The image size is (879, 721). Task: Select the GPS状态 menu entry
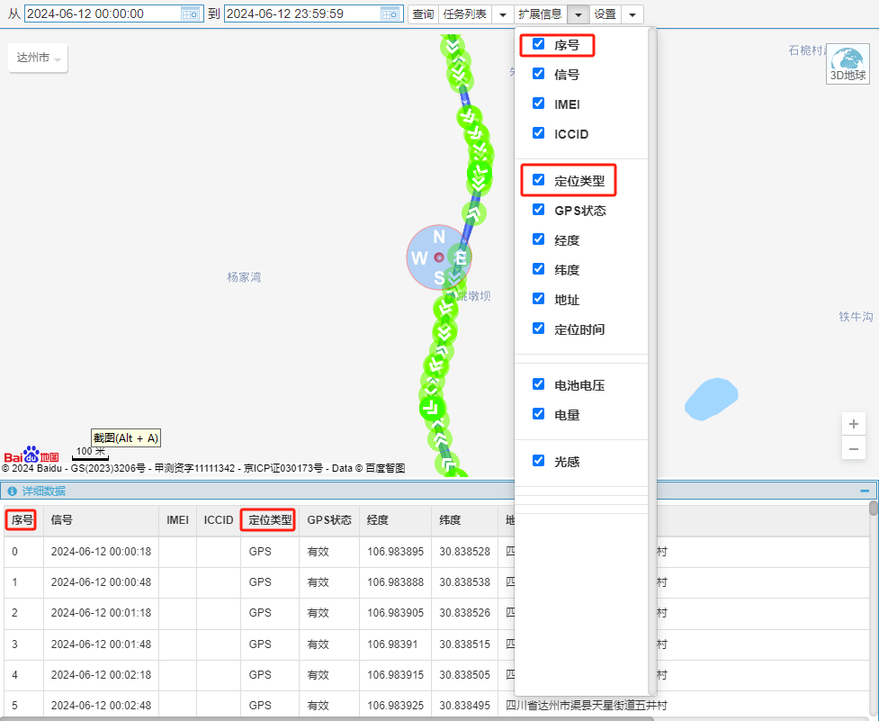pyautogui.click(x=579, y=210)
